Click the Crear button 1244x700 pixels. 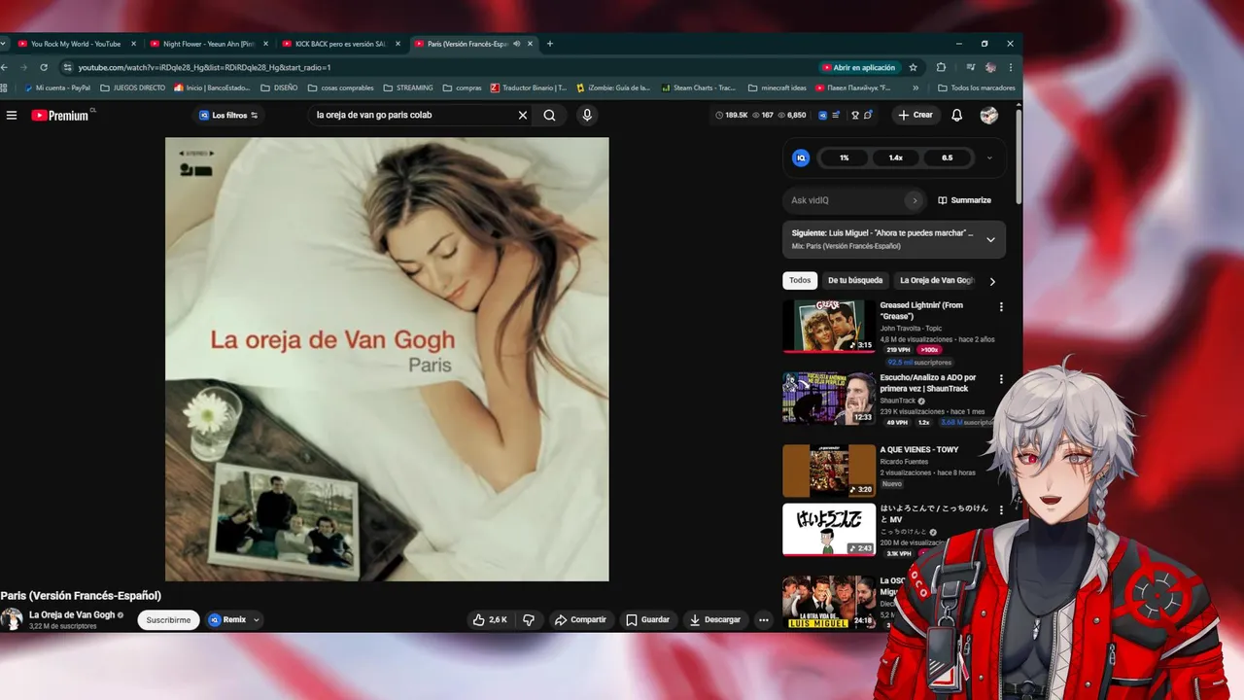click(916, 115)
